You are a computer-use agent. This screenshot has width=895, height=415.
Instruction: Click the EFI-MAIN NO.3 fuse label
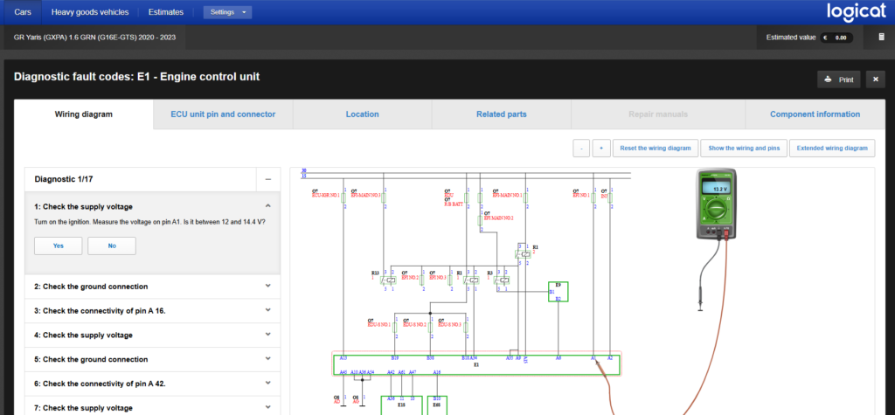[364, 193]
